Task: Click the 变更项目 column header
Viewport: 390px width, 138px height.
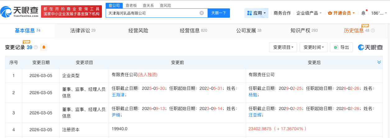Action: (x=84, y=62)
